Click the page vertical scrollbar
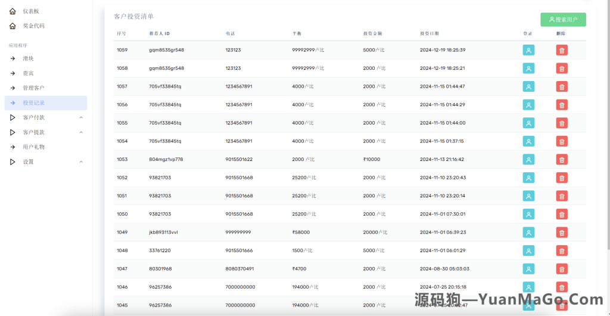Image resolution: width=610 pixels, height=316 pixels. point(608,125)
